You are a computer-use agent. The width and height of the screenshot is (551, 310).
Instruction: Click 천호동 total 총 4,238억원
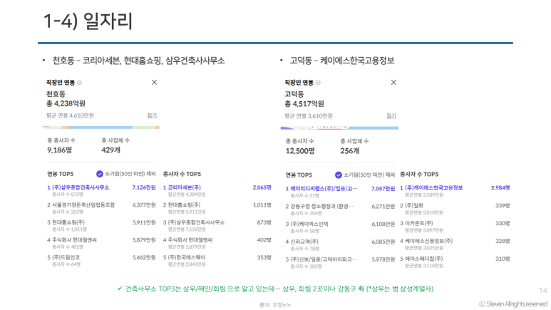tap(66, 103)
